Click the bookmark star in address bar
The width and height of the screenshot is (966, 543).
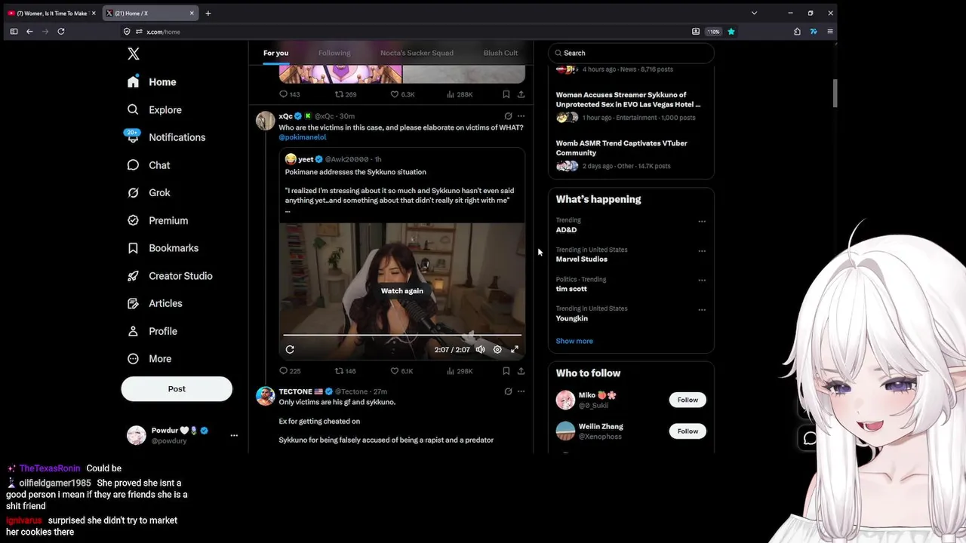(x=731, y=32)
